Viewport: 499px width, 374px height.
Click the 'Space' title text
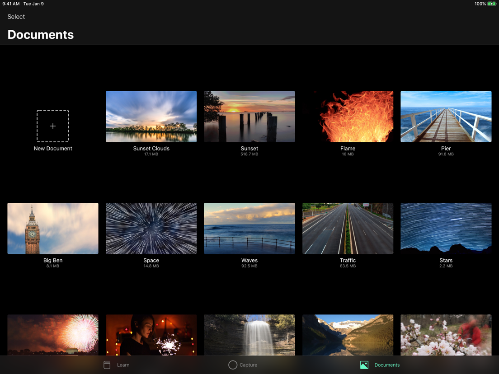(x=151, y=260)
